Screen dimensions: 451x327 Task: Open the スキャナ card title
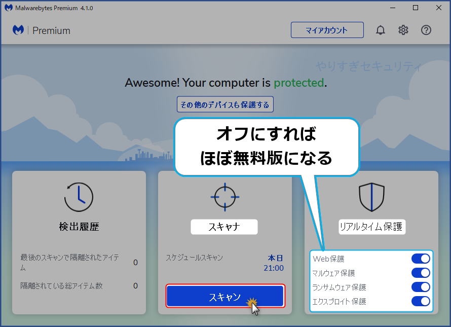[x=224, y=227]
